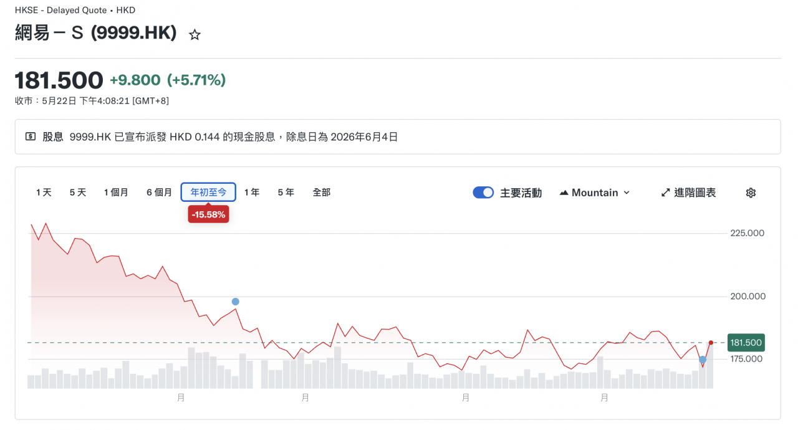Select the 5天 time range
This screenshot has width=798, height=430.
(x=78, y=193)
